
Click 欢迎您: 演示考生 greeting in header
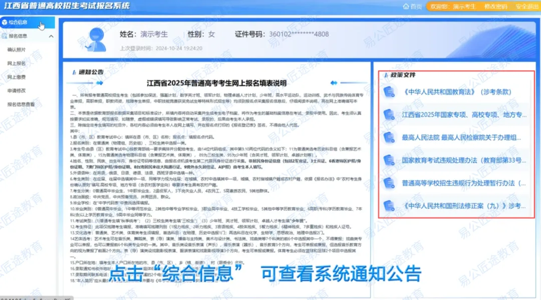pyautogui.click(x=453, y=7)
